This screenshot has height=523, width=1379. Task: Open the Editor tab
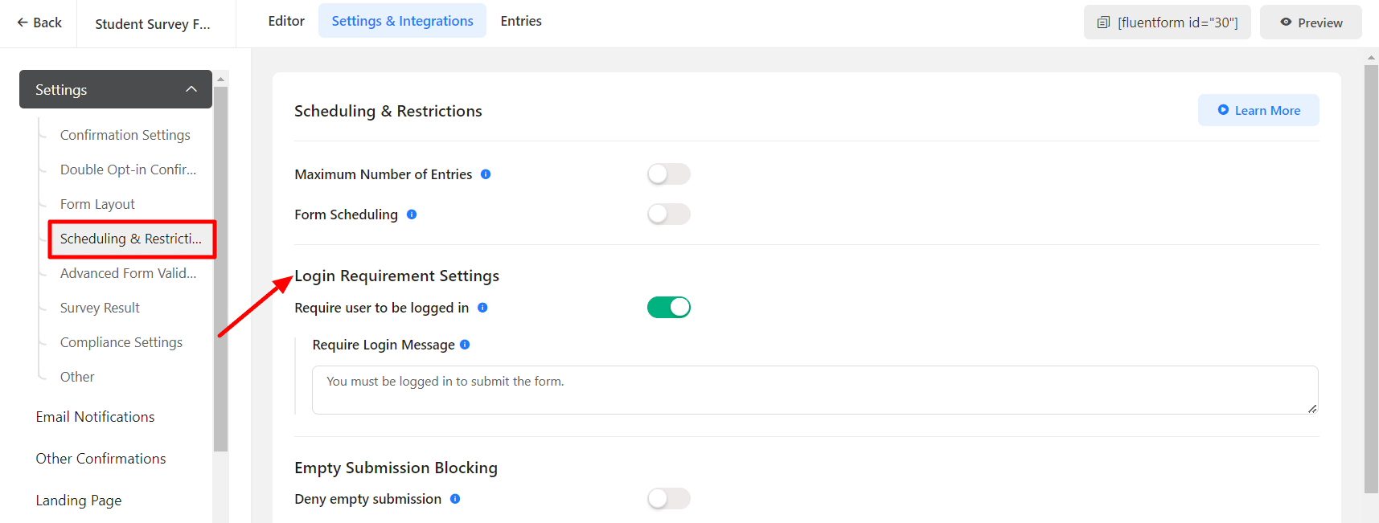286,21
